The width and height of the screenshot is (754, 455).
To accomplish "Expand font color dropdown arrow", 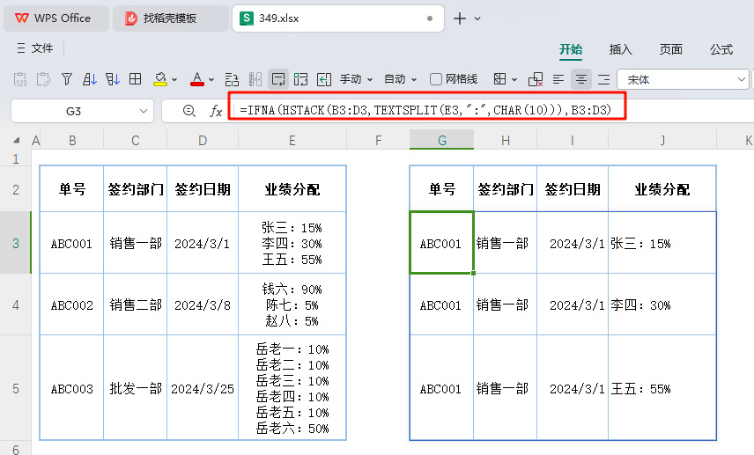I will tap(211, 80).
